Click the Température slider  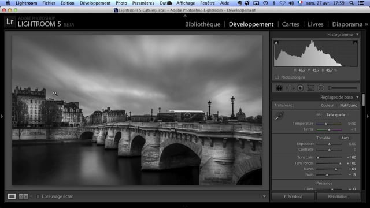click(329, 124)
